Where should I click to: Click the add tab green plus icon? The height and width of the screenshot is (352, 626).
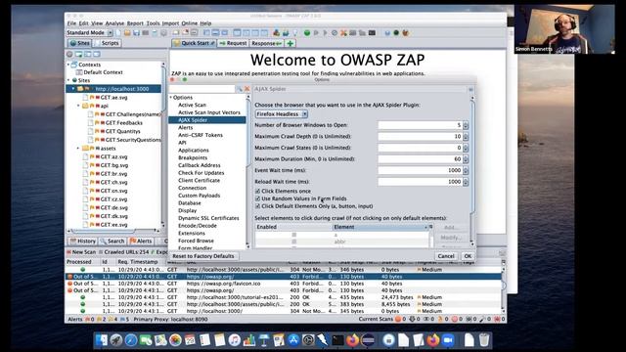click(x=291, y=43)
